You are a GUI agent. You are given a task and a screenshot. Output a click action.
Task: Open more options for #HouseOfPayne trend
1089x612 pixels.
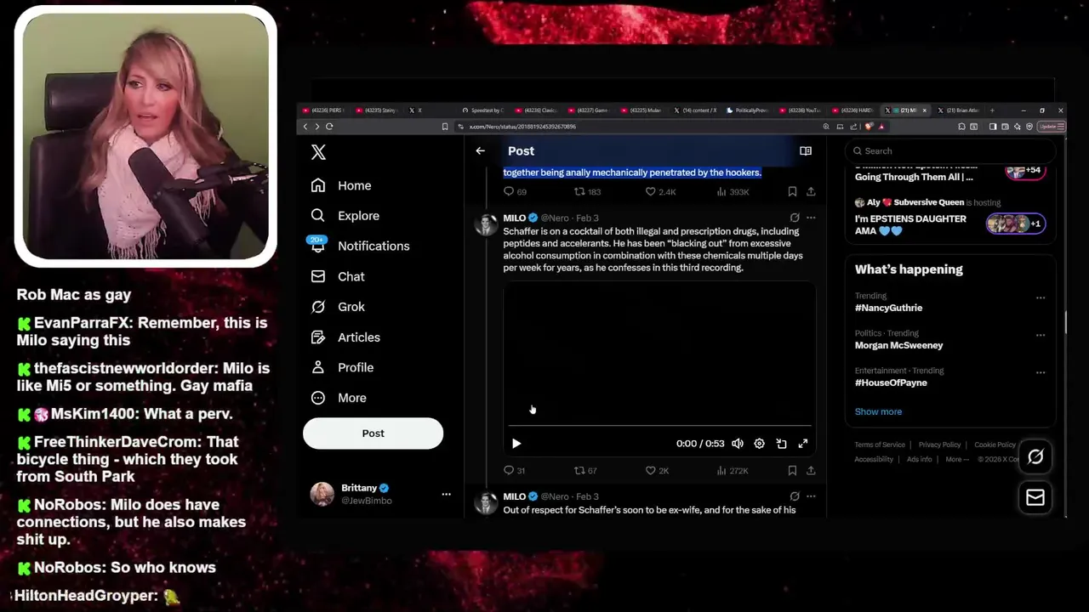(1041, 373)
